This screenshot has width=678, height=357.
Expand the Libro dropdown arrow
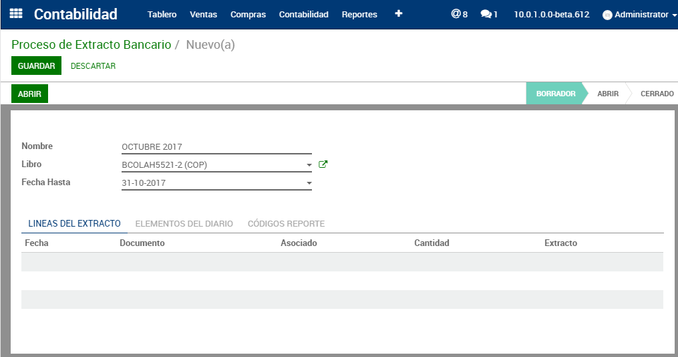click(309, 165)
